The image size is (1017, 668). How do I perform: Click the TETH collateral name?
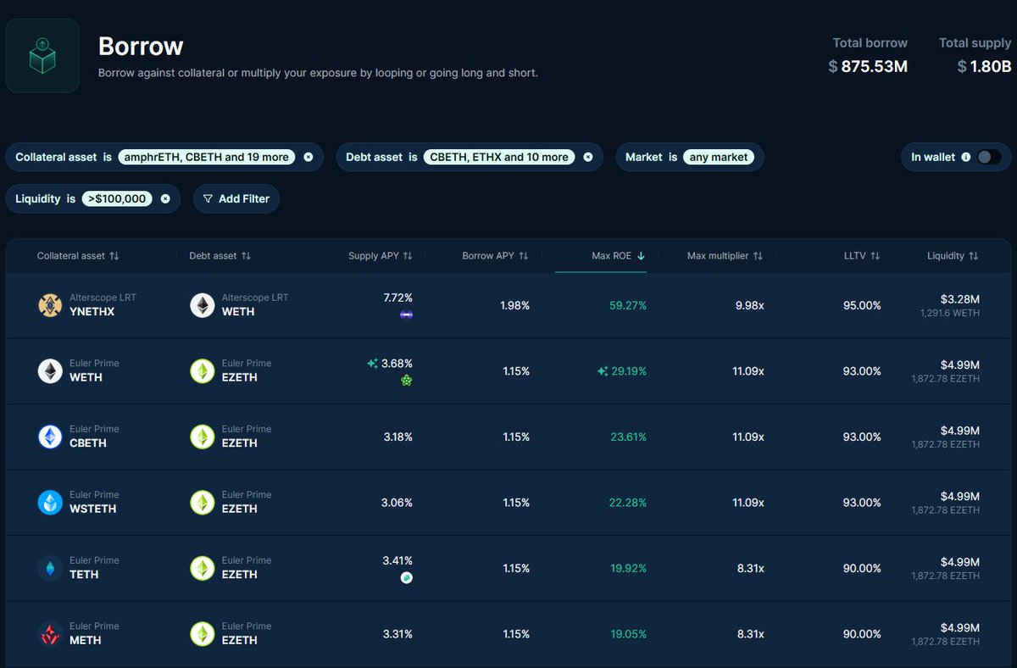84,575
